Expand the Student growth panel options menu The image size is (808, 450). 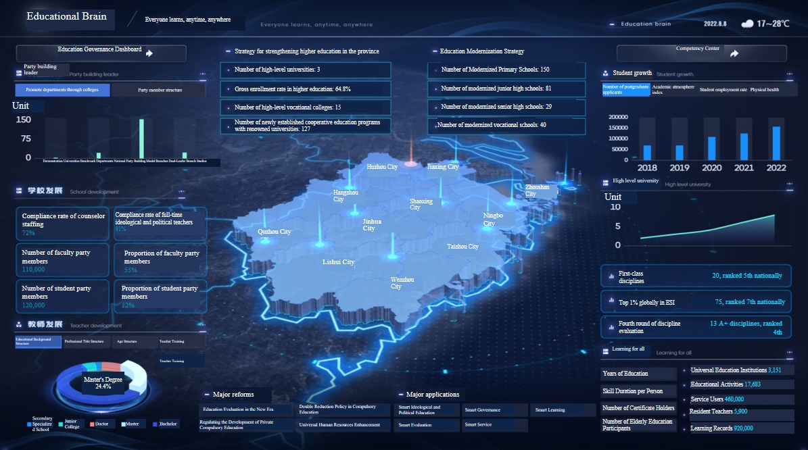point(790,73)
